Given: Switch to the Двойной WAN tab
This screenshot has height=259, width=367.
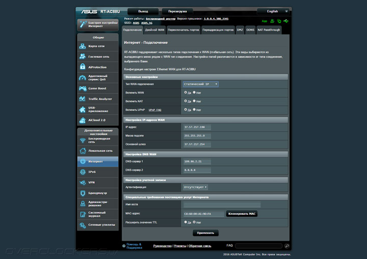Looking at the screenshot, I should (x=155, y=30).
